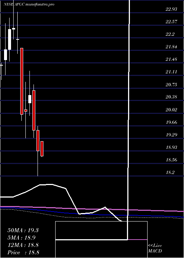Select the last red candlestick near 18.93
This screenshot has height=258, width=184.
coord(42,149)
